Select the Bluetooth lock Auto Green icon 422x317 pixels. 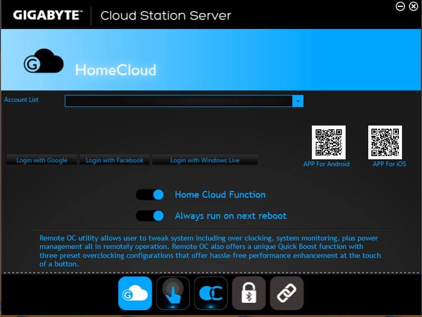(x=249, y=293)
